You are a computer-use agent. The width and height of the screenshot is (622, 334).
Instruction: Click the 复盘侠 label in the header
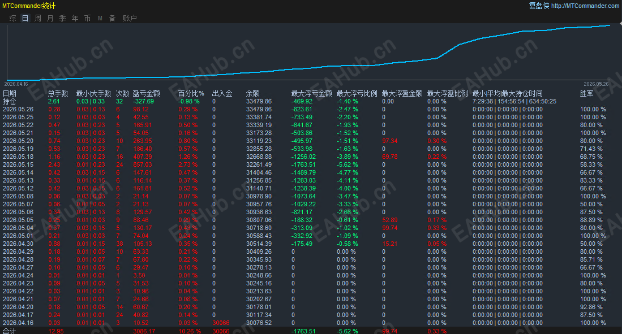pos(539,6)
